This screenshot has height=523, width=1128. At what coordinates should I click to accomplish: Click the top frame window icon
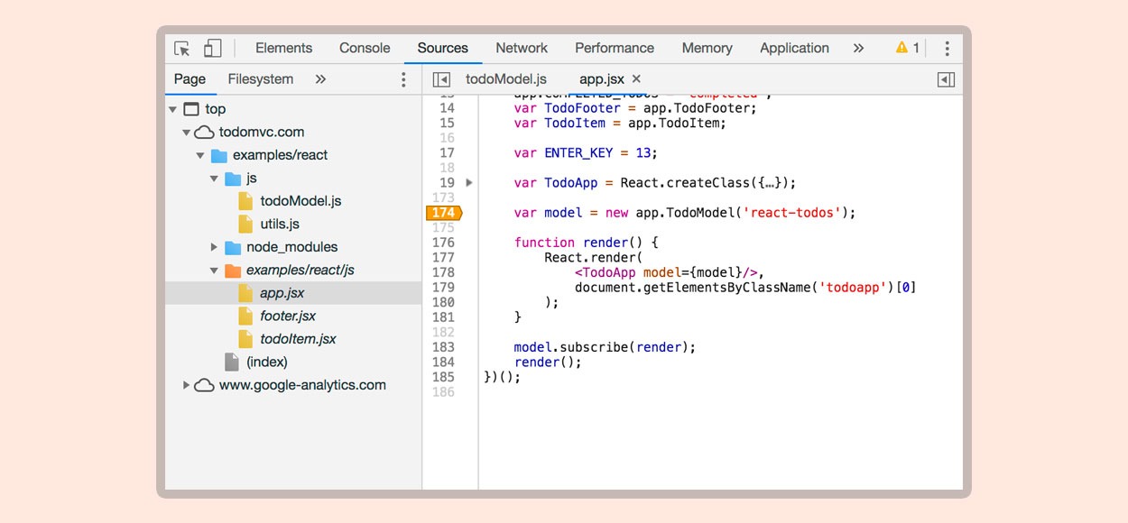pyautogui.click(x=190, y=109)
